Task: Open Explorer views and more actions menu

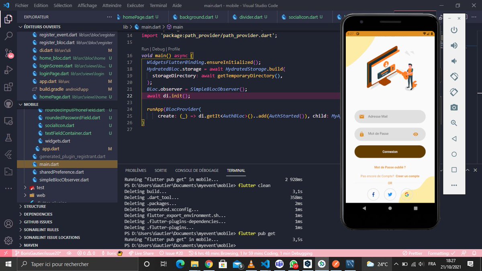Action: coord(109,17)
